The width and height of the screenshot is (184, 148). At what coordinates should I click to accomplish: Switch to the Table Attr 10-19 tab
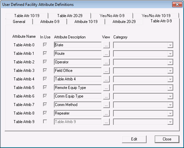click(x=27, y=15)
